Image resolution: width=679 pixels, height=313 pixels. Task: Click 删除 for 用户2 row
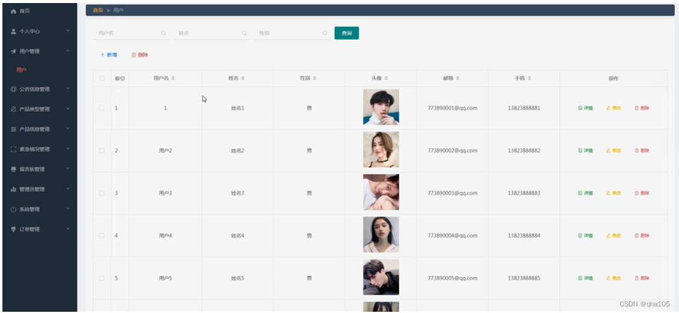pyautogui.click(x=642, y=150)
